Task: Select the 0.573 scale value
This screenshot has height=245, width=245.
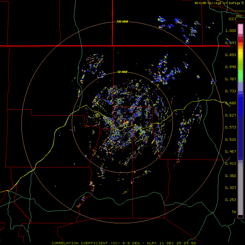Action: [x=231, y=127]
